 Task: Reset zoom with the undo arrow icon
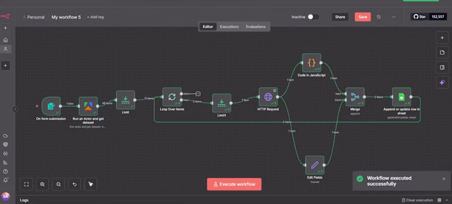[75, 184]
